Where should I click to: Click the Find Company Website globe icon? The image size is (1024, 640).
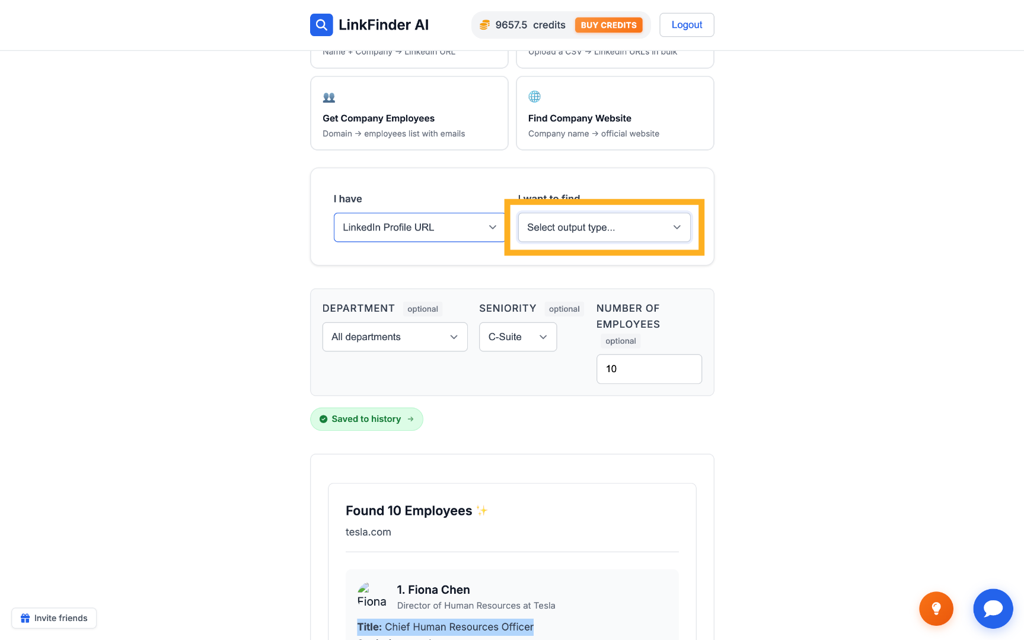(x=534, y=97)
